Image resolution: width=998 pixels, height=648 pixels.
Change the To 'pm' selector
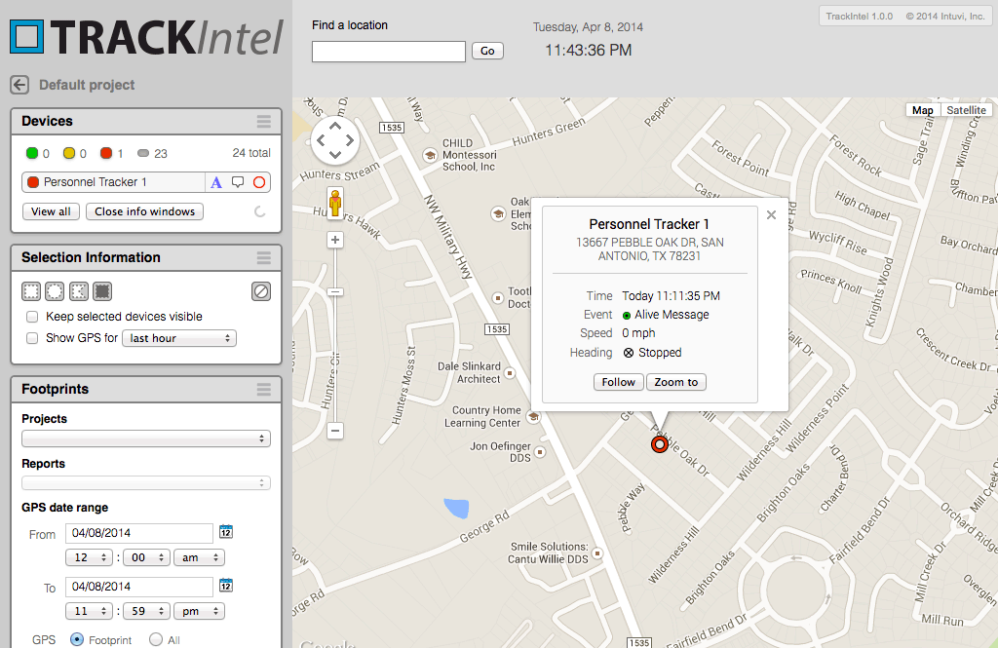pyautogui.click(x=199, y=611)
